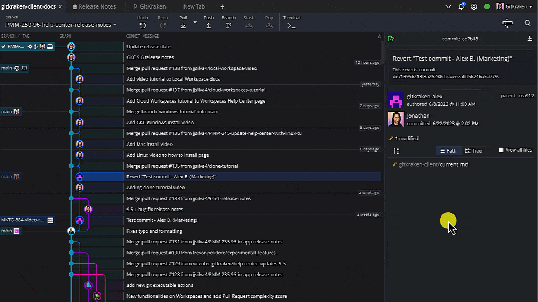This screenshot has width=538, height=302.
Task: Select the checked-out PMM branch label
Action: (x=27, y=46)
